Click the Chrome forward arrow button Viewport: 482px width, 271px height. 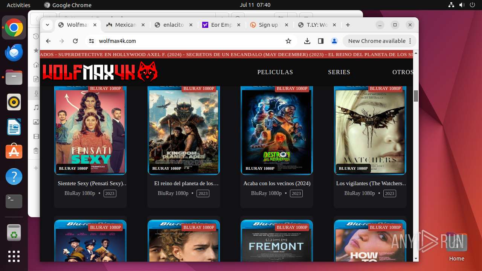point(62,41)
